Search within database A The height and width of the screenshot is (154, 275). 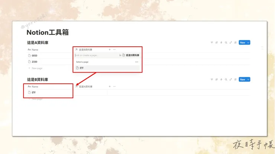[x=226, y=43]
